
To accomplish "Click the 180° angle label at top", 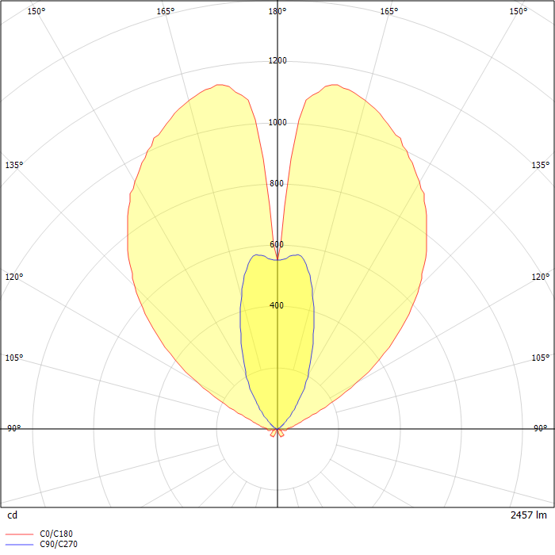I will [277, 11].
